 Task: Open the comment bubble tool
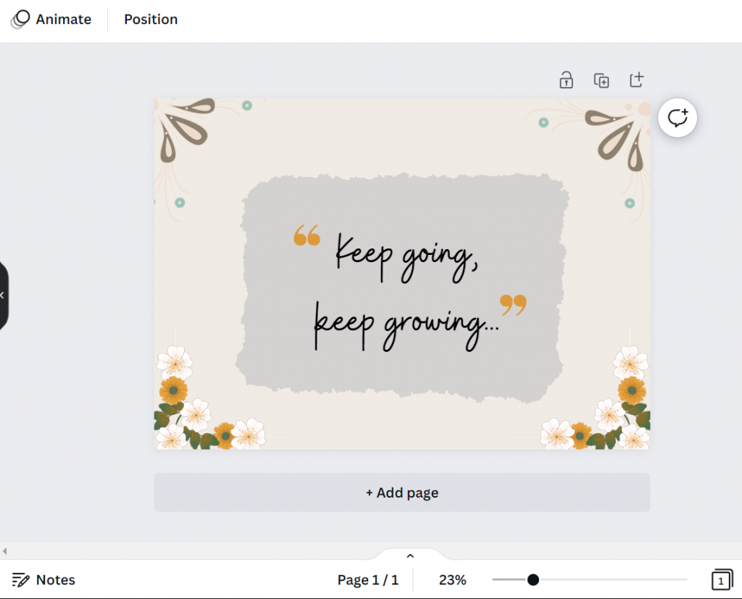[677, 117]
